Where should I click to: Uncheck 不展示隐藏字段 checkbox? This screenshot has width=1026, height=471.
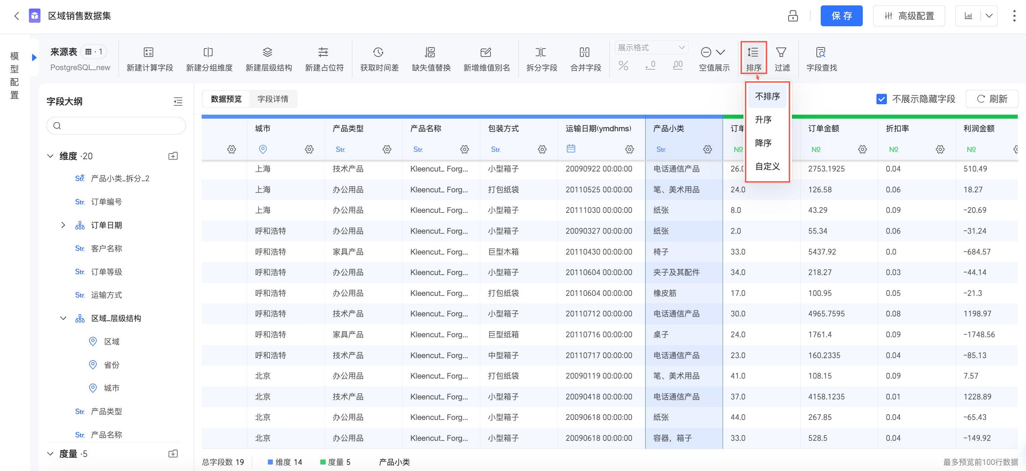(881, 99)
